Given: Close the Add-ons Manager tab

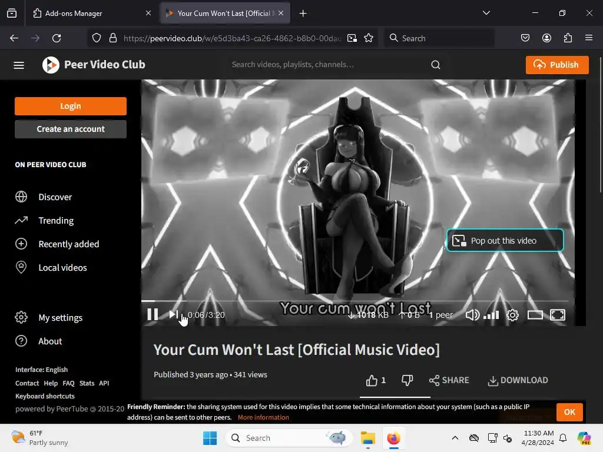Looking at the screenshot, I should [x=148, y=13].
